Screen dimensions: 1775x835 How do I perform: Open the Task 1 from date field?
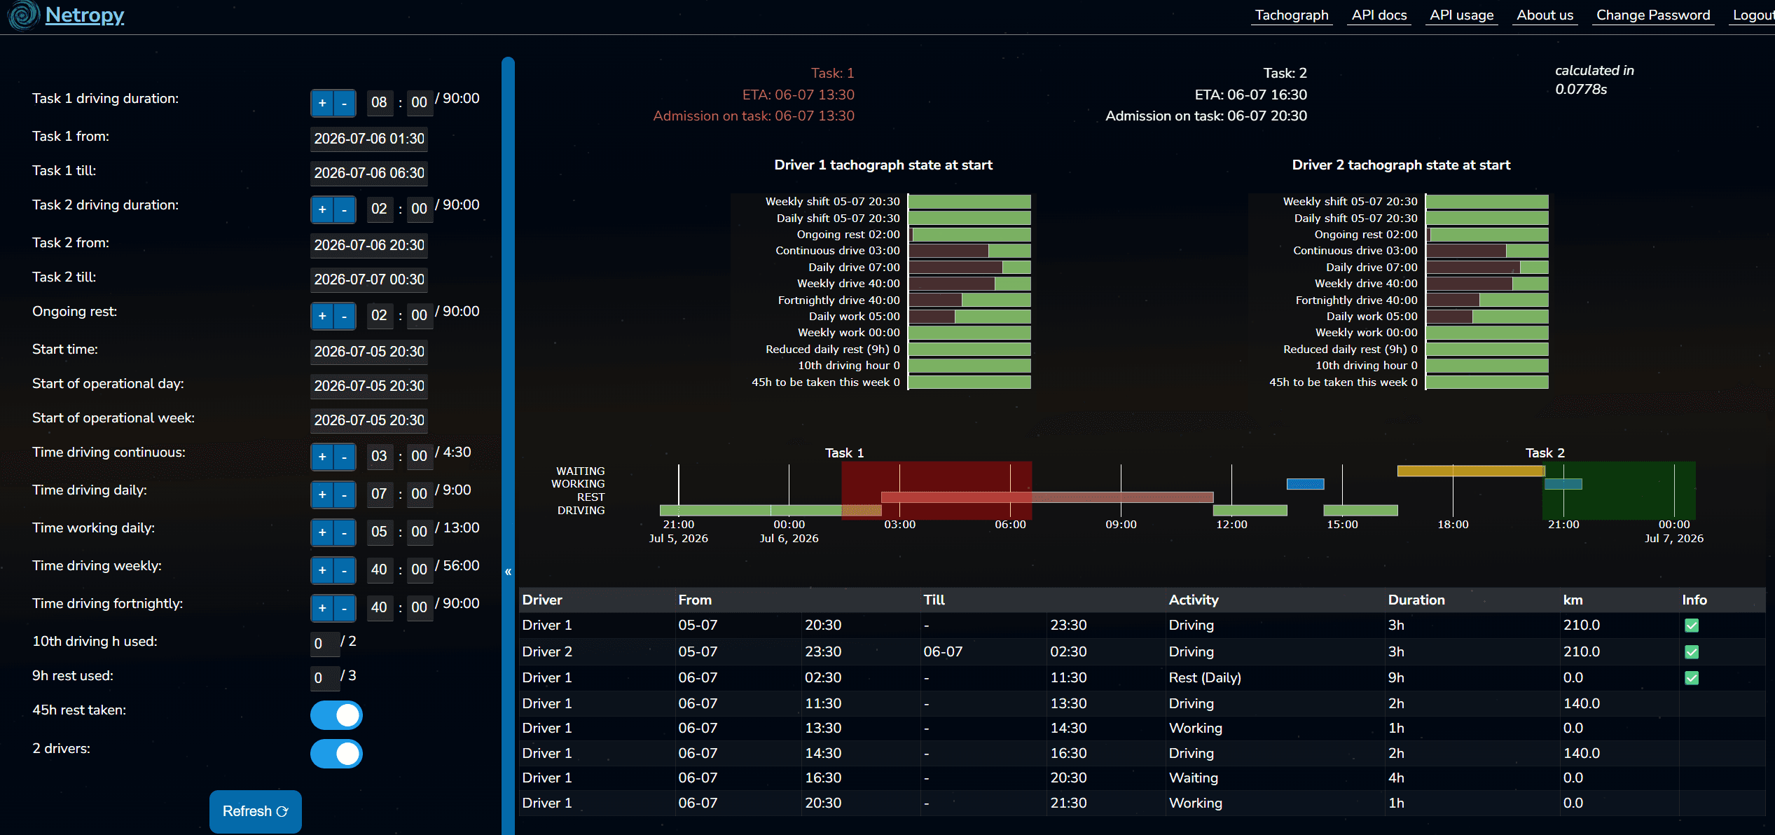pyautogui.click(x=369, y=139)
